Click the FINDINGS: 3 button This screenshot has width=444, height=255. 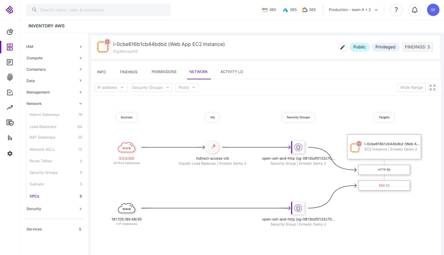point(417,47)
